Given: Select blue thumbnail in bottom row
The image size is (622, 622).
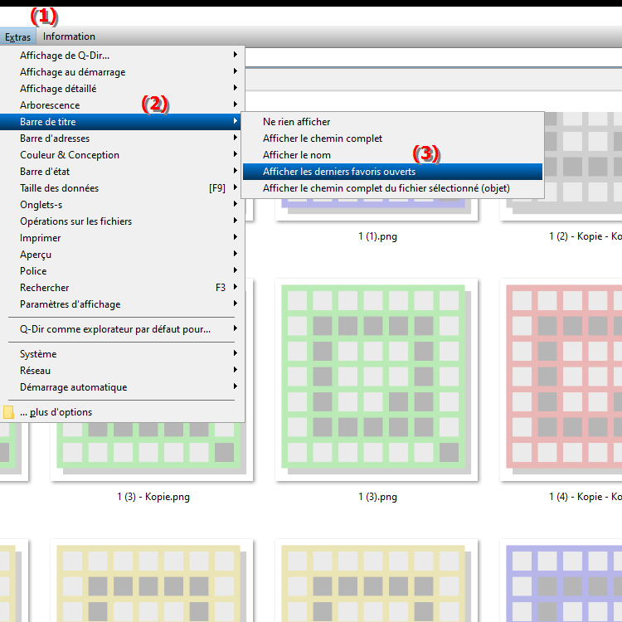Looking at the screenshot, I should coord(561,581).
